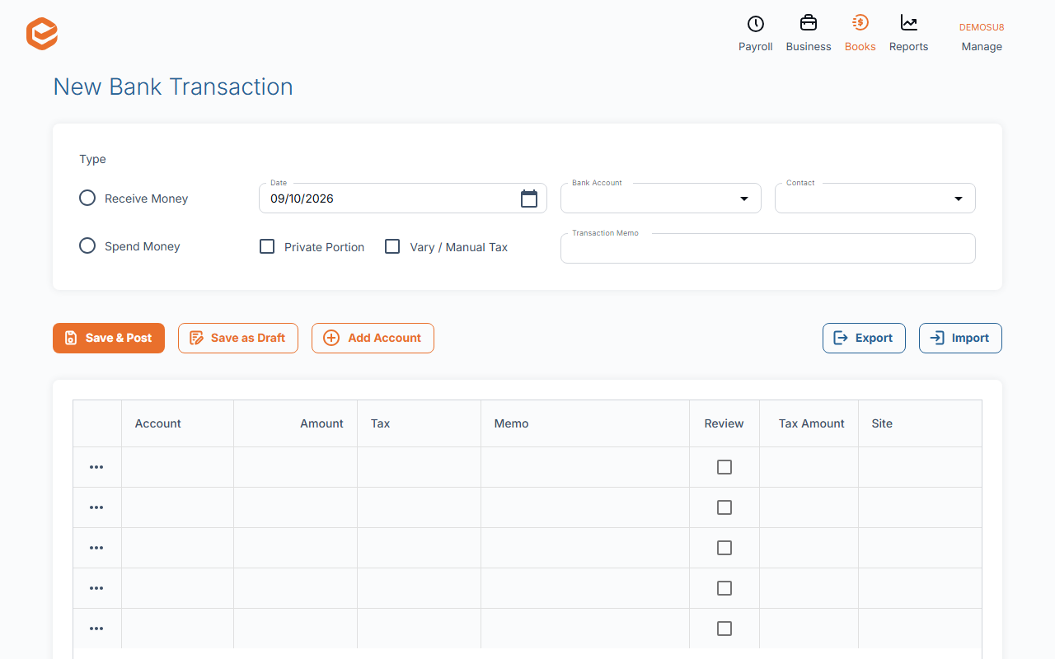Click the first row's Account cell

pos(177,467)
